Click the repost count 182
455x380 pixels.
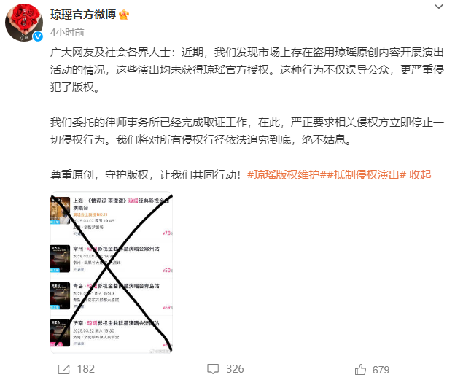[86, 369]
